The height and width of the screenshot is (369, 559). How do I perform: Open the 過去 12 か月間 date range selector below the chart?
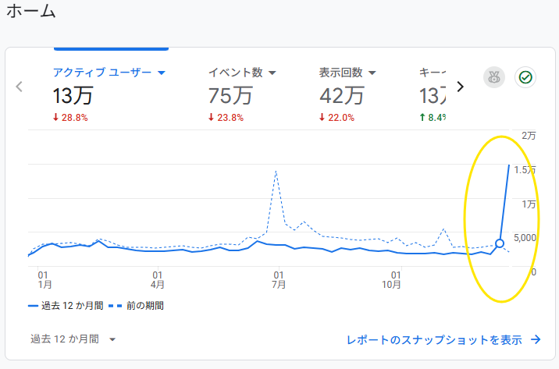(x=73, y=339)
